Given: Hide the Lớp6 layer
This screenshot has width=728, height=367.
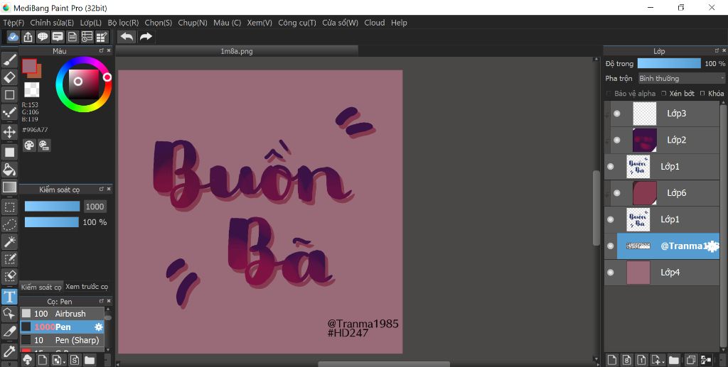Looking at the screenshot, I should pyautogui.click(x=616, y=193).
